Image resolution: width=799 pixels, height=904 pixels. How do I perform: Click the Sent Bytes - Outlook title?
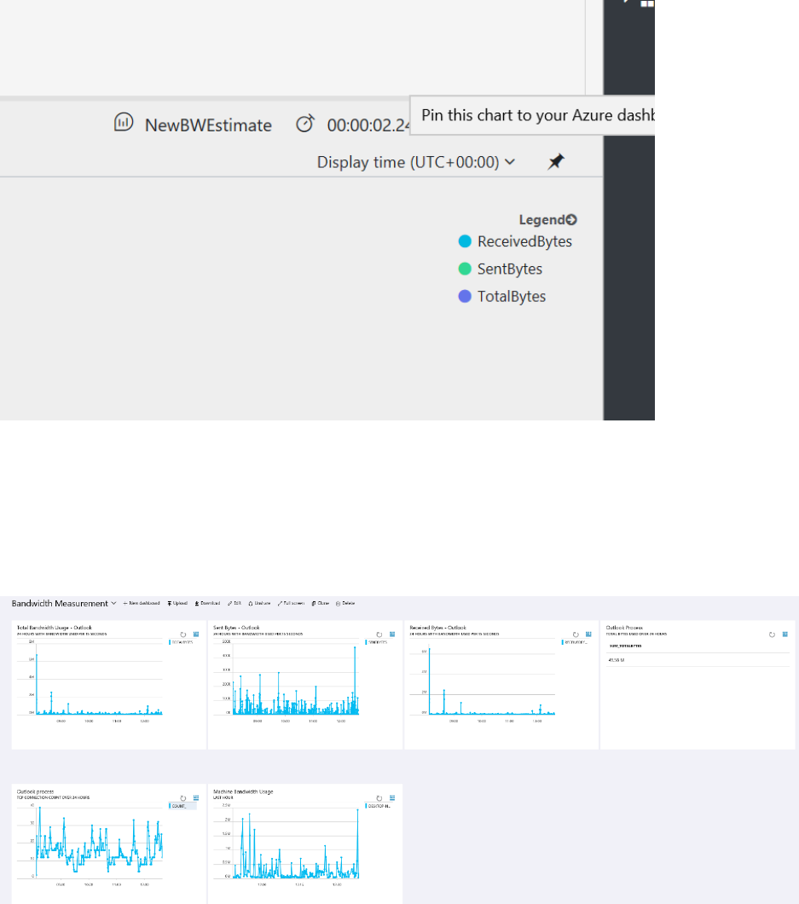click(x=236, y=628)
